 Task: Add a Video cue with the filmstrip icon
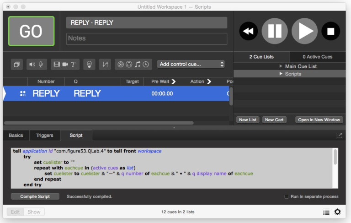(56, 65)
